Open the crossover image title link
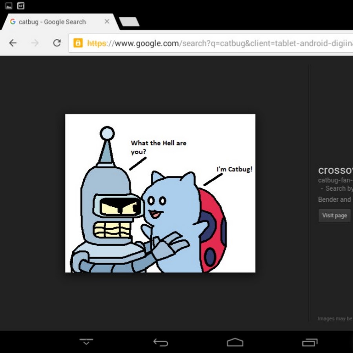 tap(335, 170)
